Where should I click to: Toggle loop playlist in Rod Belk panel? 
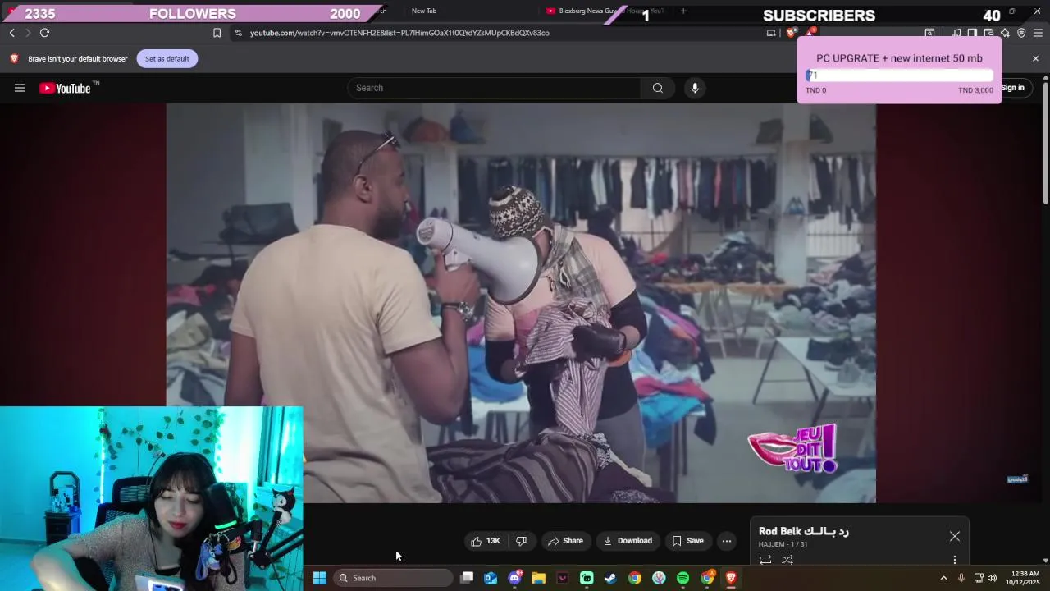tap(765, 560)
